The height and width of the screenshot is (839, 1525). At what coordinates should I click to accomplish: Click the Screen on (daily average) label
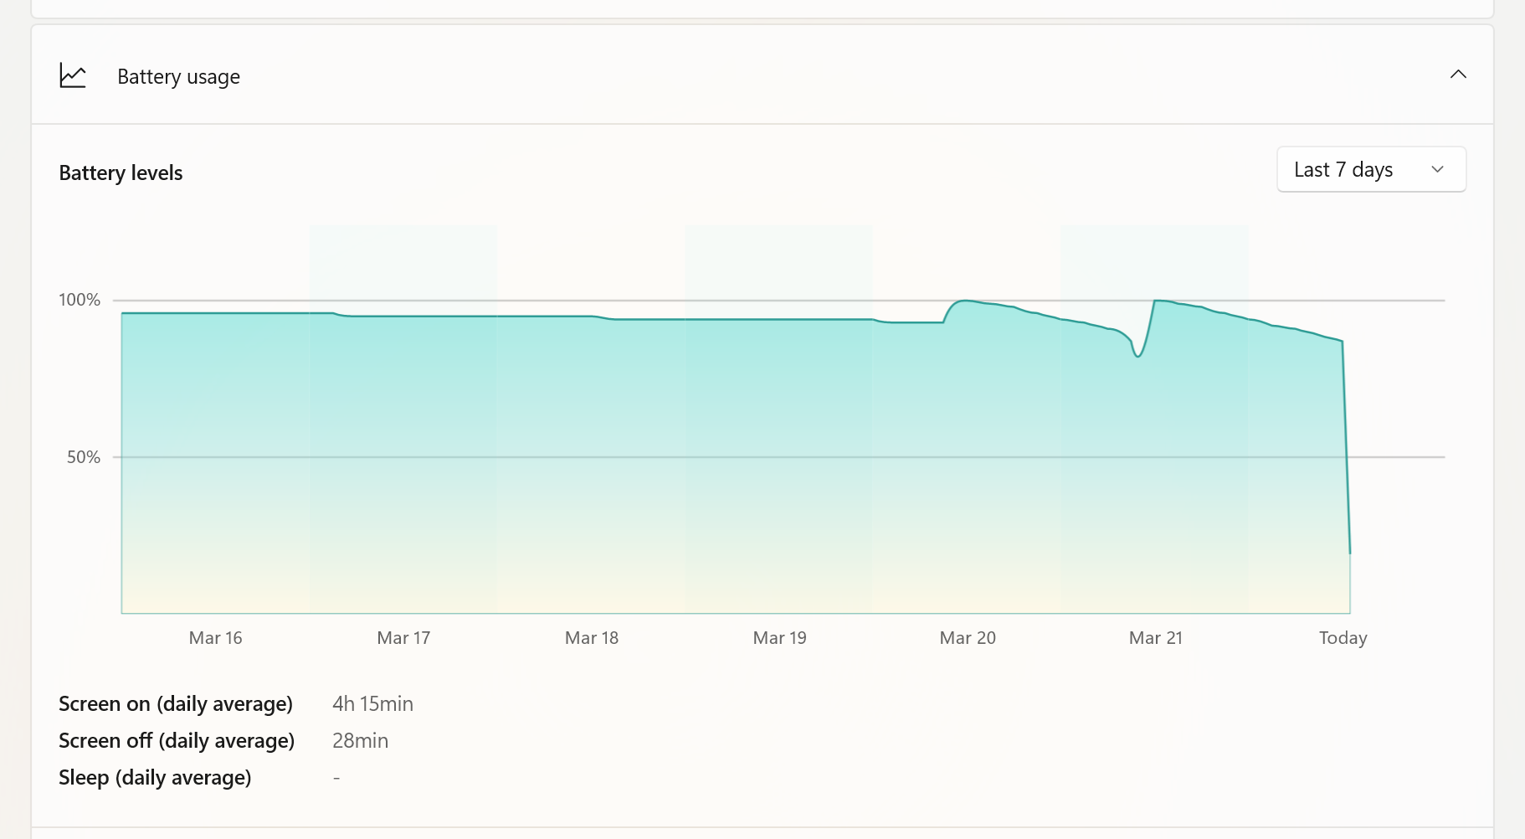coord(176,704)
